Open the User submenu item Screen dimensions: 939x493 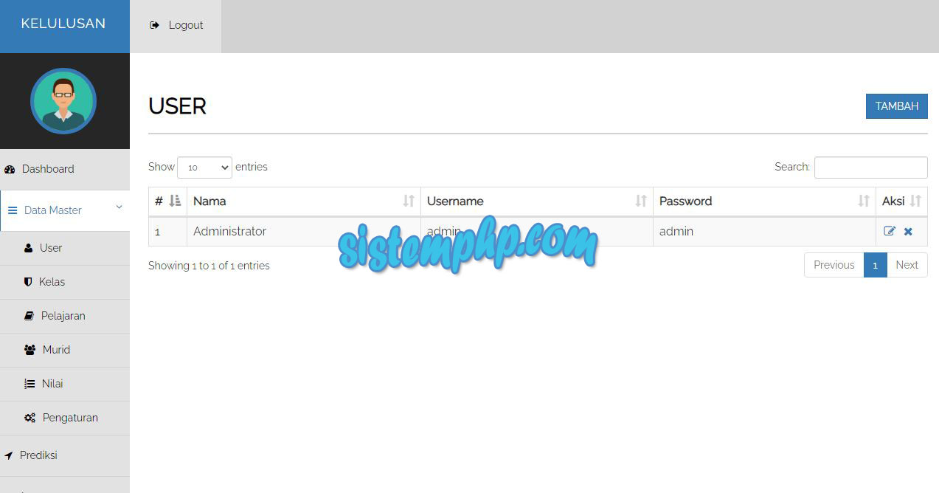coord(50,248)
